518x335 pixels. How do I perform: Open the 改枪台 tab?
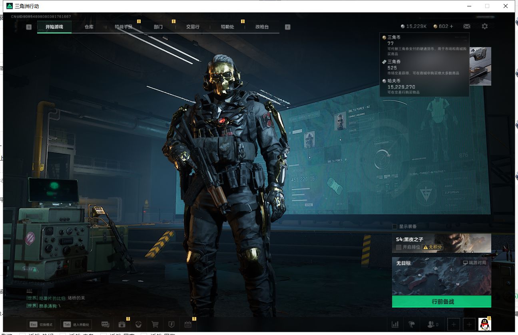262,27
